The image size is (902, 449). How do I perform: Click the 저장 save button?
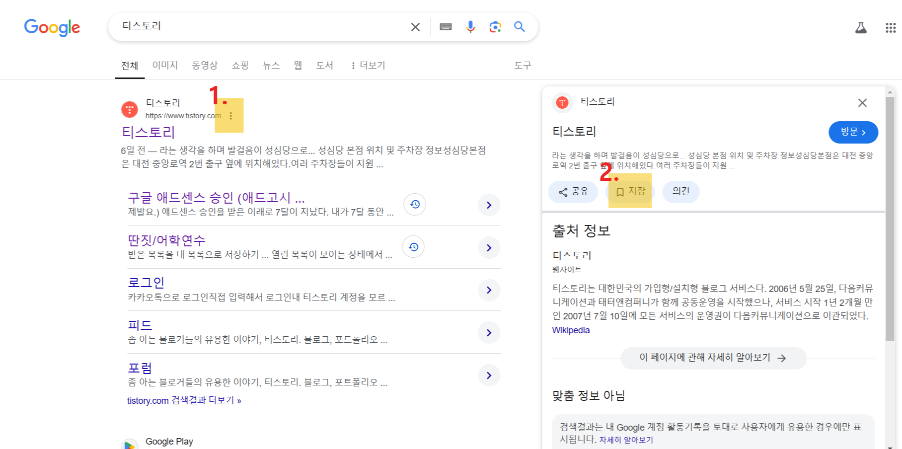coord(631,192)
